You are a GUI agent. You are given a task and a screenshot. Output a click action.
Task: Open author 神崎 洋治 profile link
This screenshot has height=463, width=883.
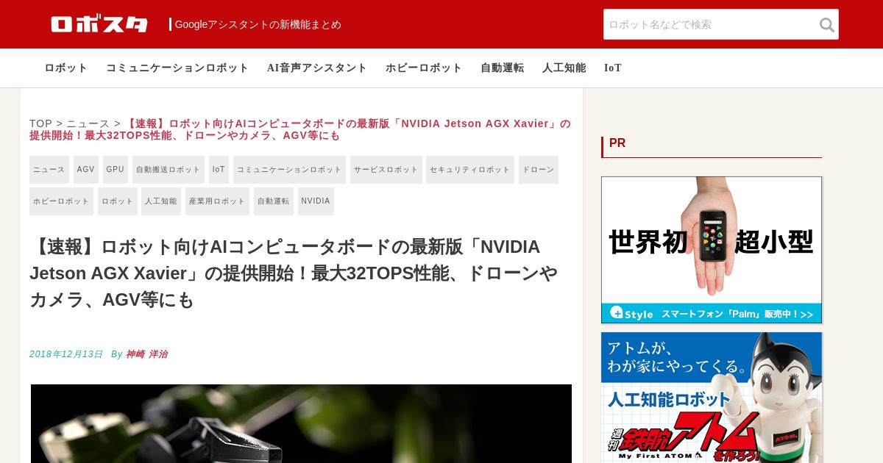(x=146, y=354)
